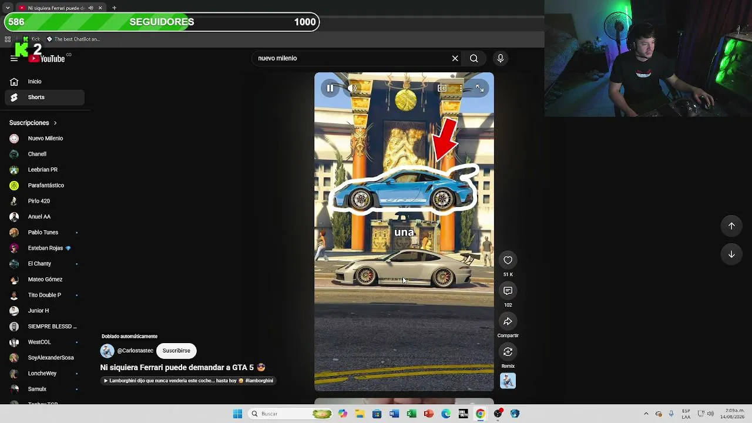Remix this Short
The height and width of the screenshot is (423, 752).
[508, 351]
